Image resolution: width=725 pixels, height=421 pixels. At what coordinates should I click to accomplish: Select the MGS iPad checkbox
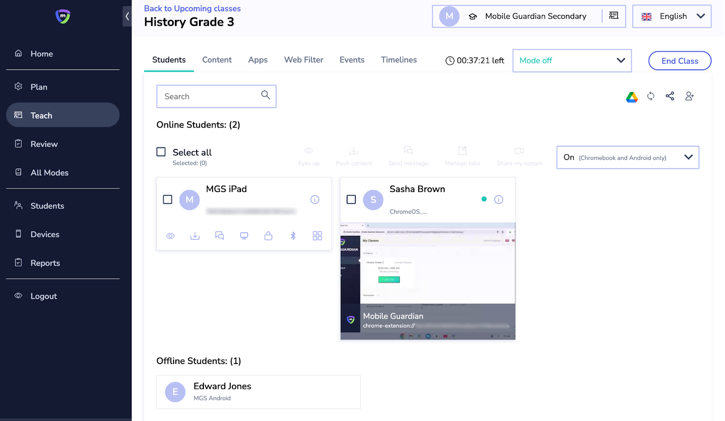point(168,200)
